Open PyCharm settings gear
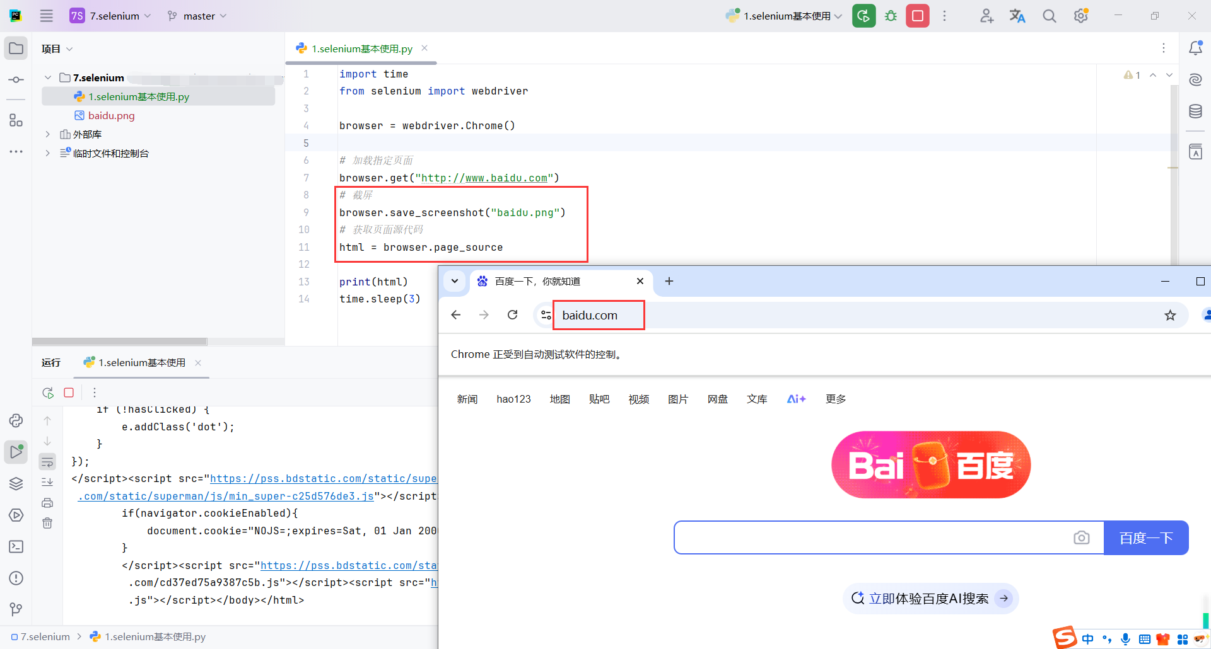Image resolution: width=1211 pixels, height=649 pixels. click(x=1081, y=16)
